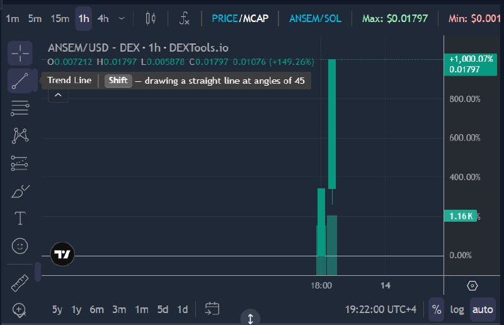This screenshot has height=325, width=504.
Task: Switch to the 4h timeframe
Action: click(x=103, y=18)
